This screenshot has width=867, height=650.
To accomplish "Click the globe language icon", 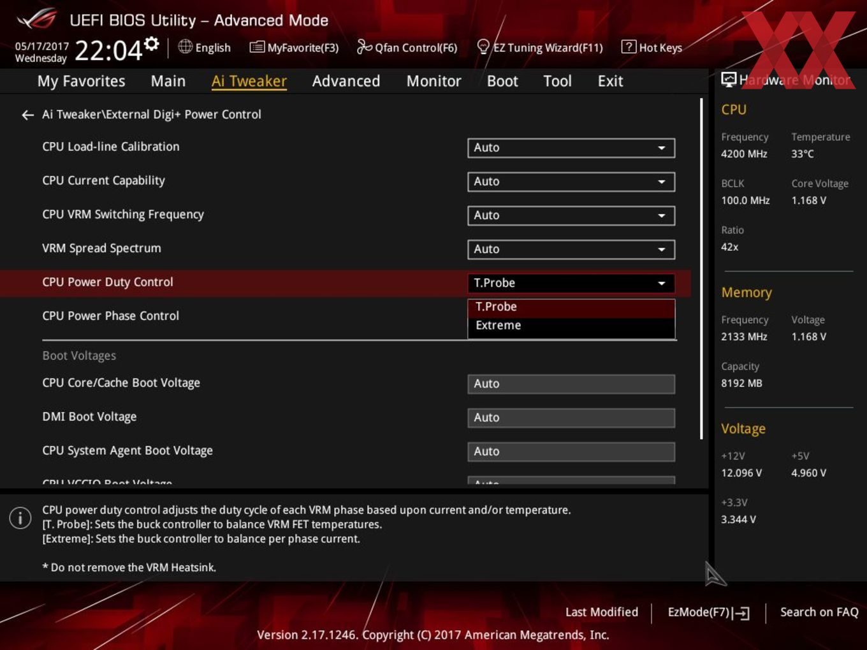I will coord(185,47).
